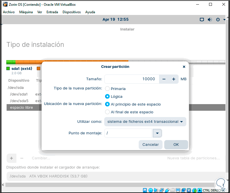The height and width of the screenshot is (193, 230).
Task: Click the green sda1 color swatch
Action: pyautogui.click(x=8, y=68)
